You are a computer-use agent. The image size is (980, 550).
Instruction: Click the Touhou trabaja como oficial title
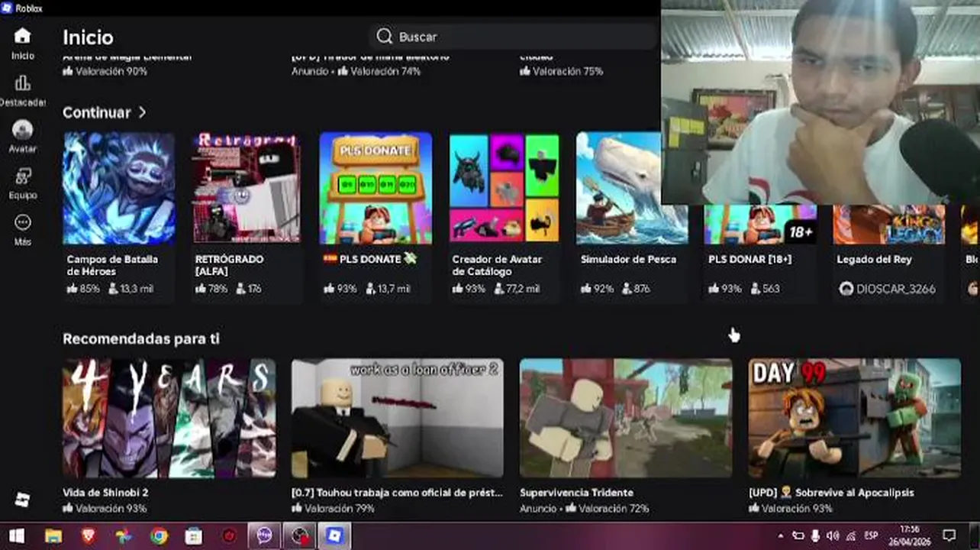coord(397,493)
